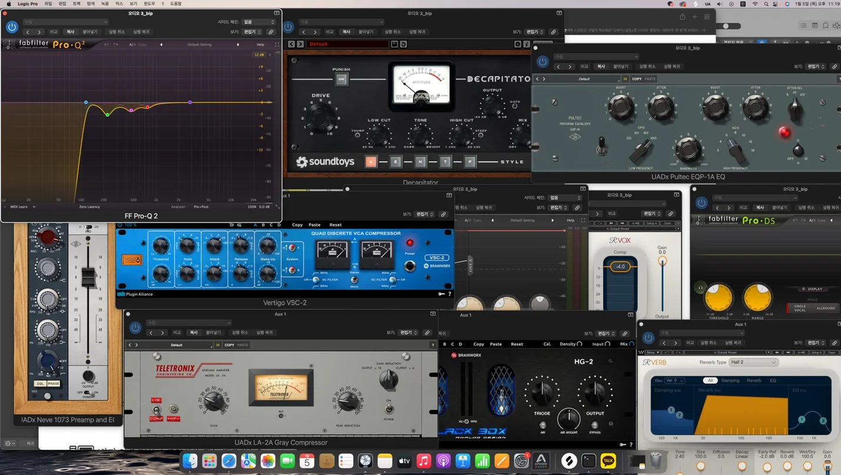The image size is (841, 475).
Task: Toggle the Decapitator PUNISH ON switch
Action: tap(341, 79)
